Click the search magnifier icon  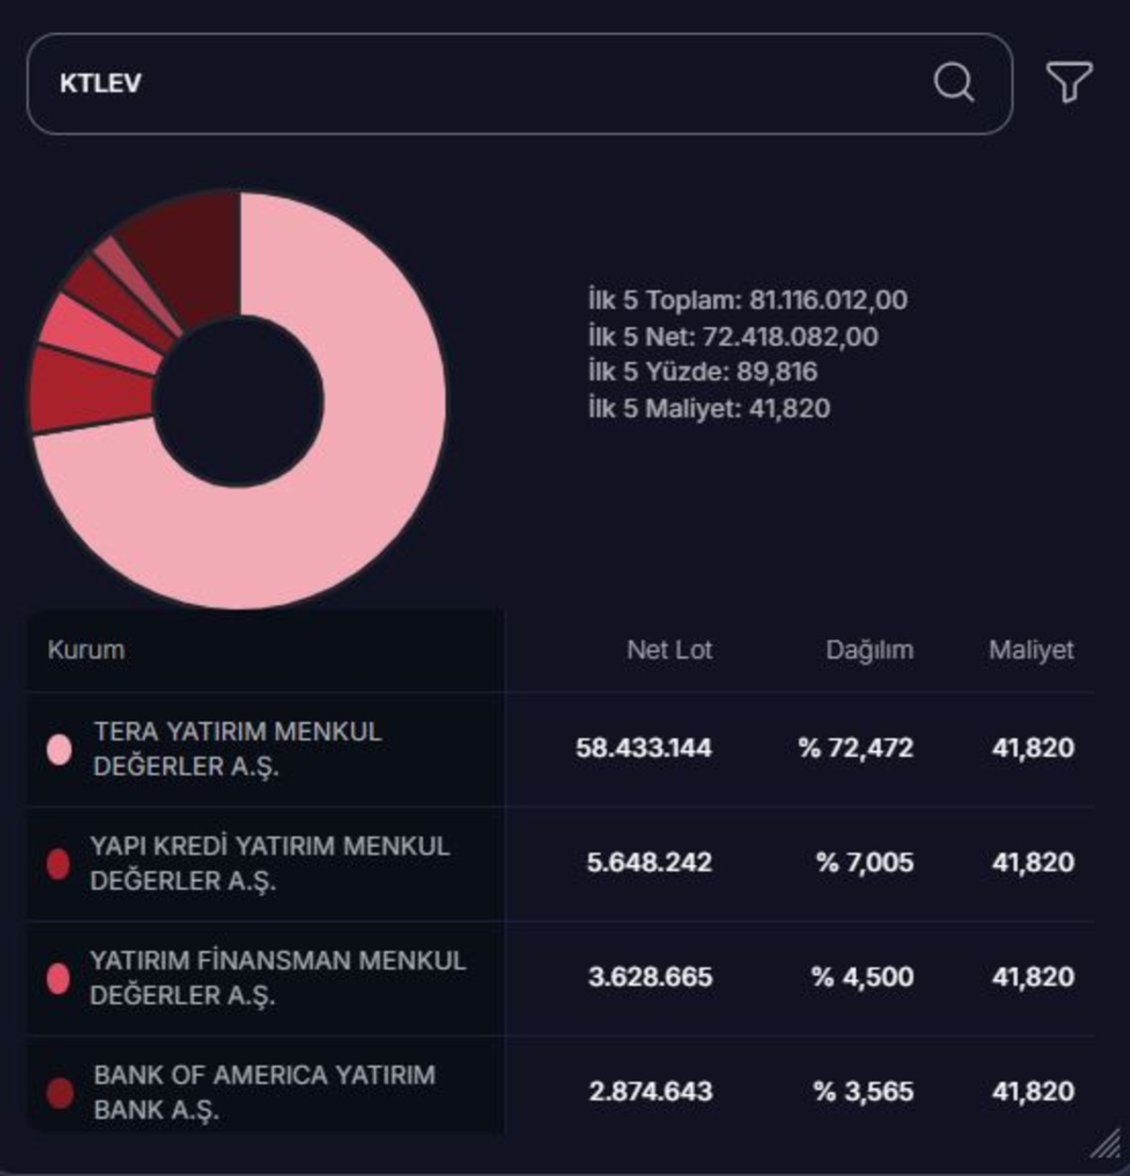(x=953, y=83)
